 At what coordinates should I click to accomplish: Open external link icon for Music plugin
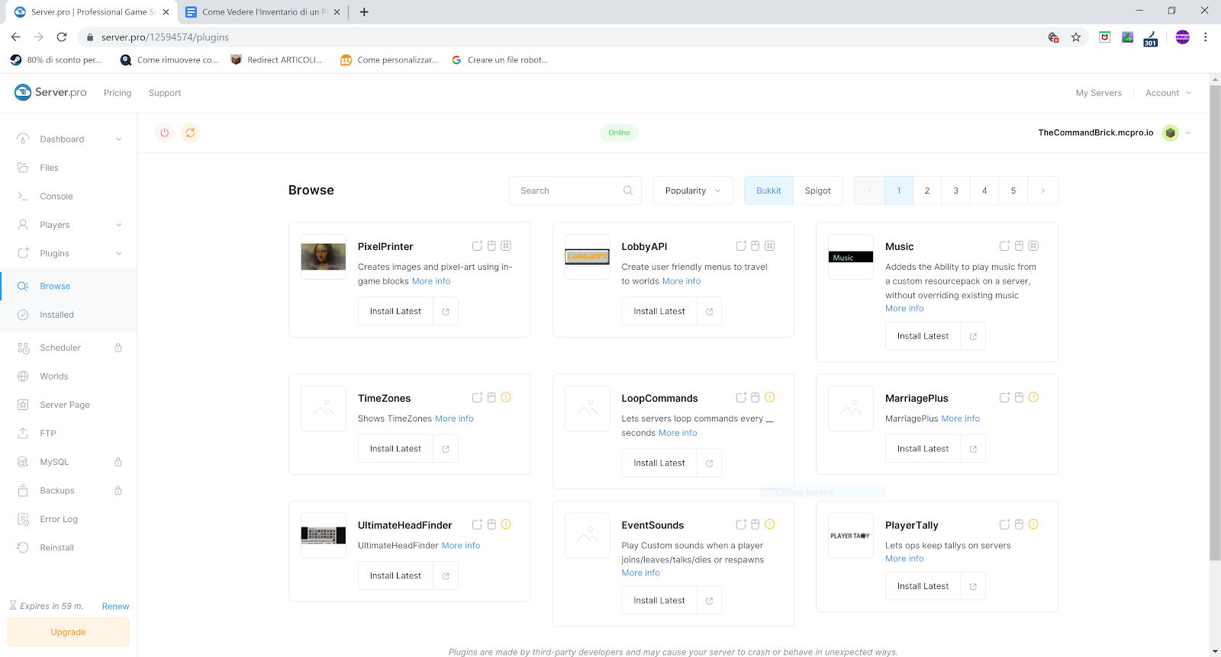pos(973,336)
